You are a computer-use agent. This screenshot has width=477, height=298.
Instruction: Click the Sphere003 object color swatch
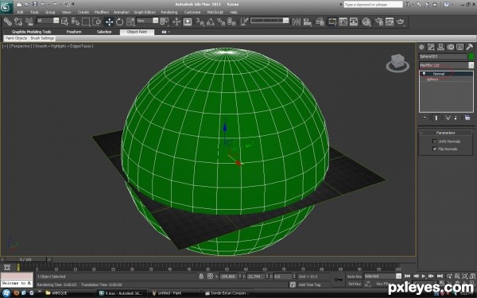point(471,56)
